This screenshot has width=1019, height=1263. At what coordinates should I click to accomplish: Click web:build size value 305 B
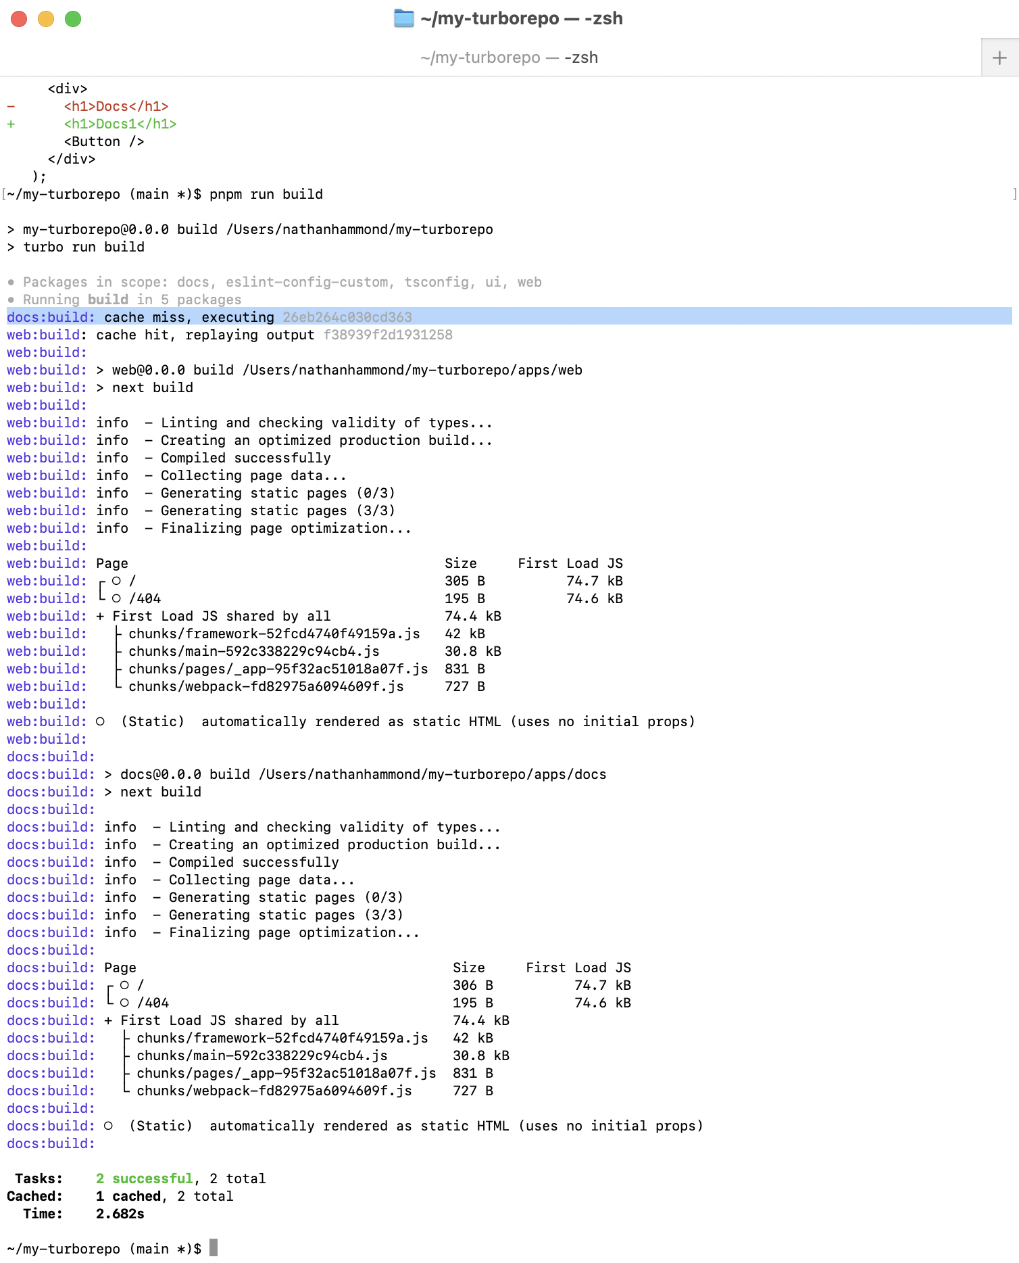coord(465,581)
